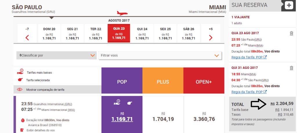Screen dimensions: 297x133
Task: Click Avianca Brasil (O68510) flight text
Action: 45,125
